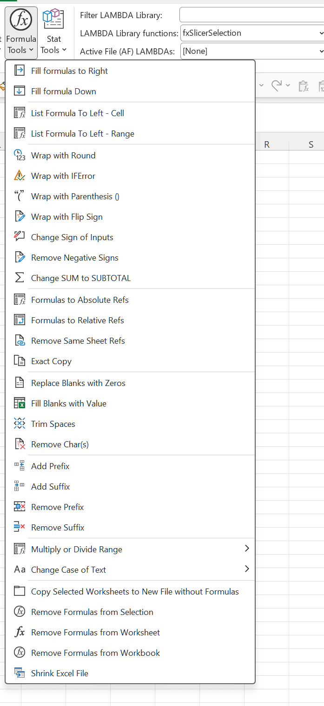Screen dimensions: 324x706
Task: Click the Remove Suffix icon
Action: coord(20,527)
